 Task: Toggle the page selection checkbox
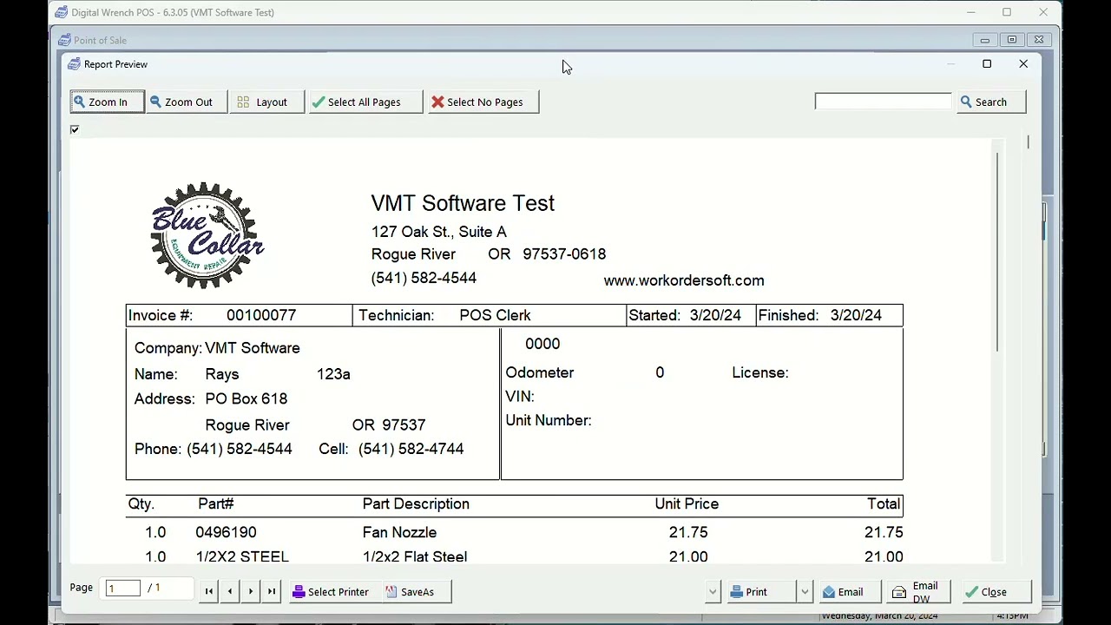(75, 129)
